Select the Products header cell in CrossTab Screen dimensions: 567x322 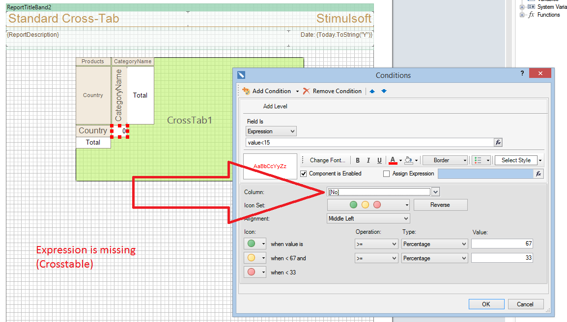coord(93,61)
